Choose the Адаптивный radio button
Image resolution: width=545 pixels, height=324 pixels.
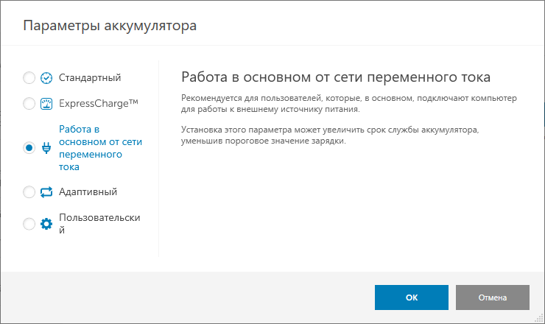coord(29,192)
